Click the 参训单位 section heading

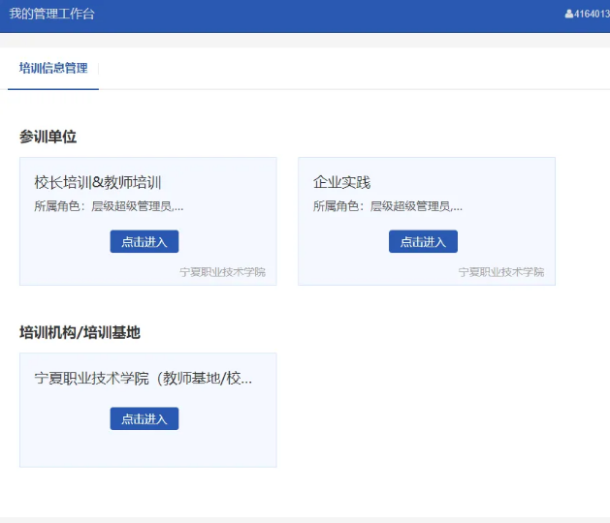tap(48, 137)
